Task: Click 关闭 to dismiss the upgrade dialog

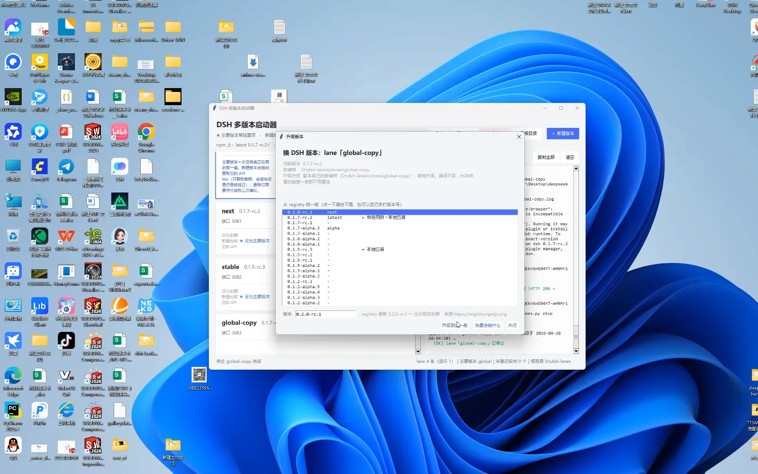Action: tap(512, 326)
